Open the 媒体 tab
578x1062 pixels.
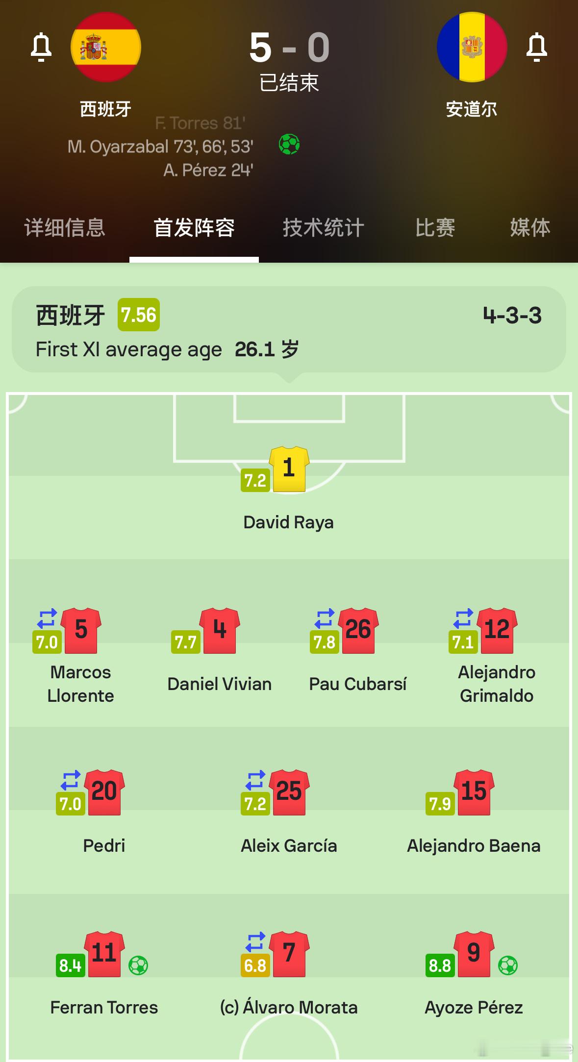pos(530,228)
